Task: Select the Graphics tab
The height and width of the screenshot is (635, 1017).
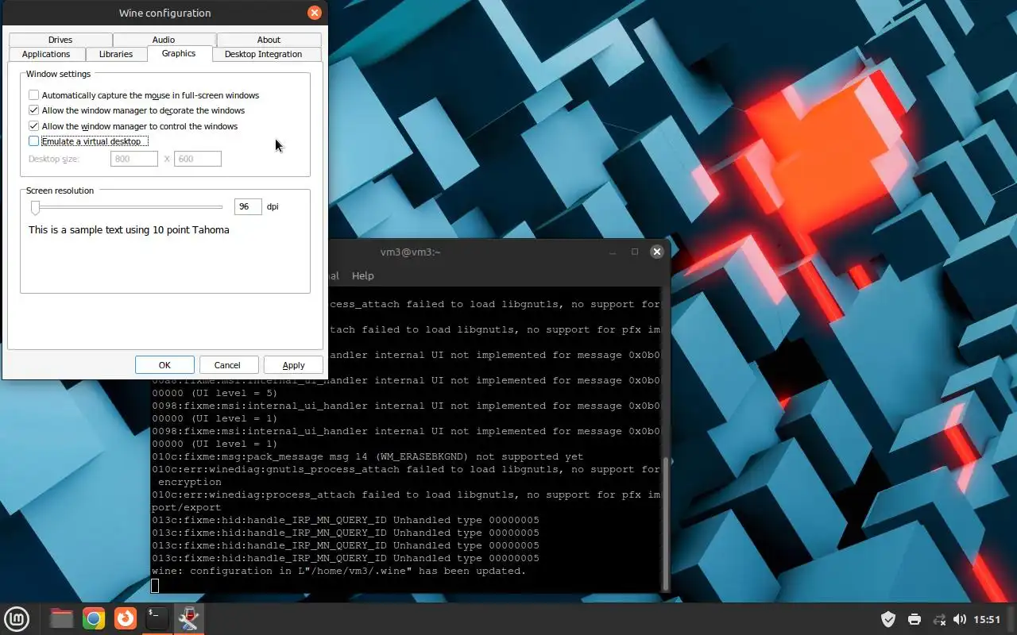Action: coord(179,53)
